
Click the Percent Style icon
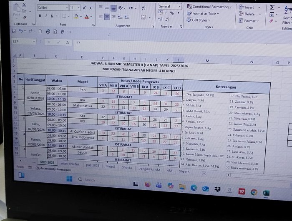(x=171, y=13)
